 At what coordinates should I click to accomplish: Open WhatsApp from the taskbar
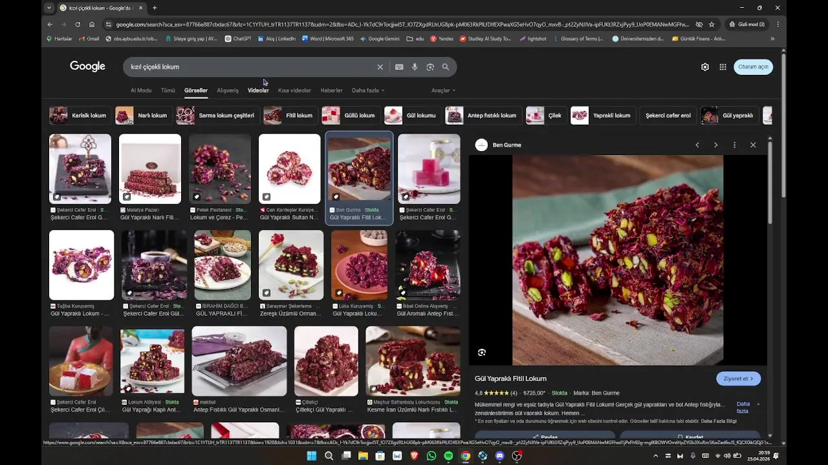[x=431, y=456]
